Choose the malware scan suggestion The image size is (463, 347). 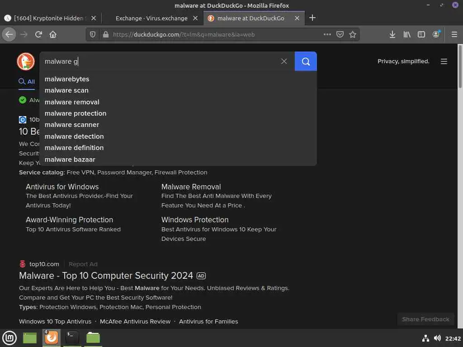(x=178, y=90)
